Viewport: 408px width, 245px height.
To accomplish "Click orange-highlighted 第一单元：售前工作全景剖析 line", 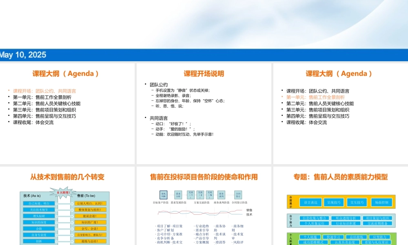I will tap(315, 97).
